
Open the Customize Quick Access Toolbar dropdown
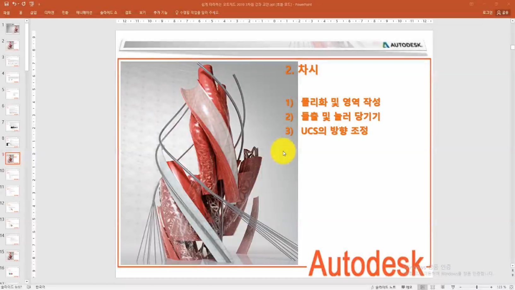(x=39, y=4)
